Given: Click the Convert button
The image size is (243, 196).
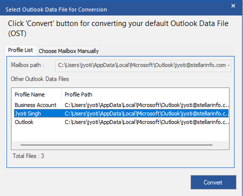Looking at the screenshot, I should click(x=213, y=182).
